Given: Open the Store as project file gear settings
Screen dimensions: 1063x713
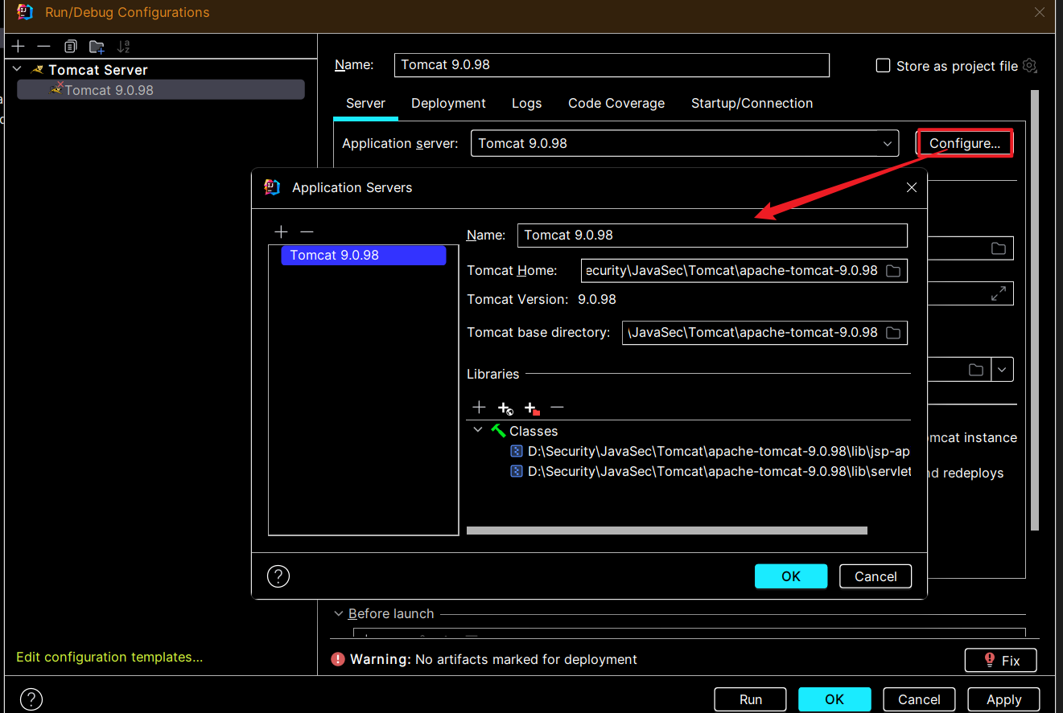Looking at the screenshot, I should (1029, 66).
